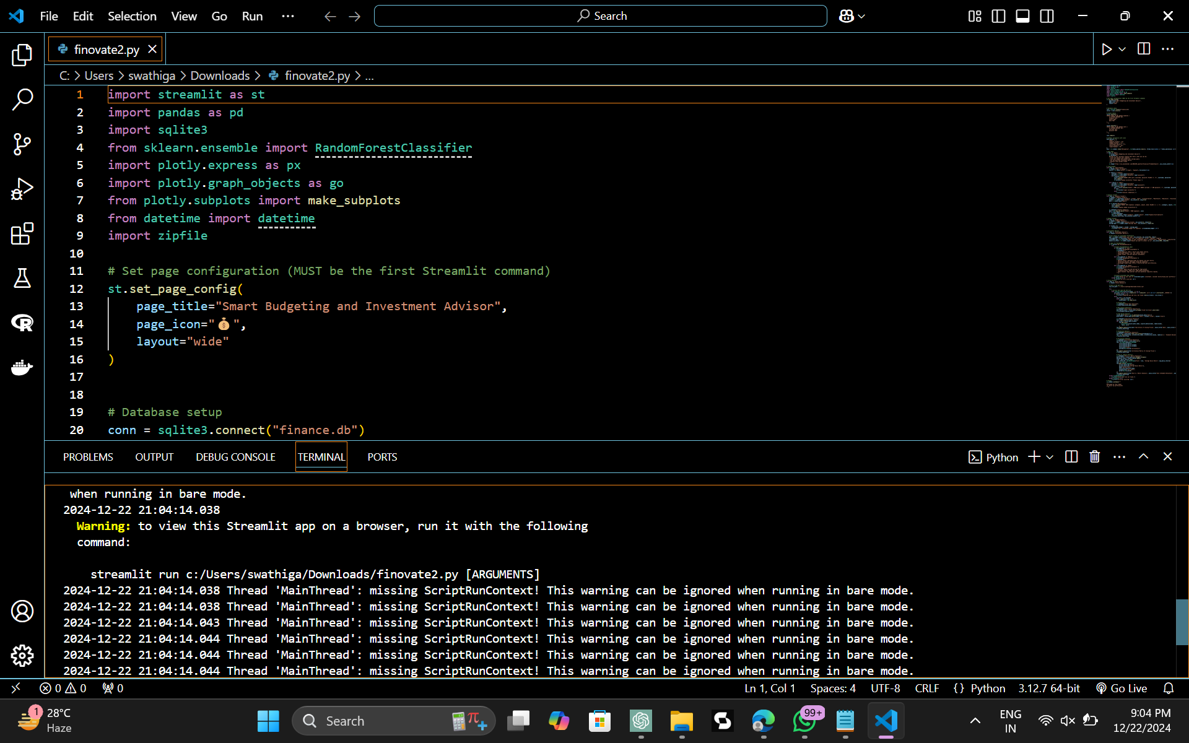
Task: Toggle the secondary side bar layout button
Action: [x=1047, y=16]
